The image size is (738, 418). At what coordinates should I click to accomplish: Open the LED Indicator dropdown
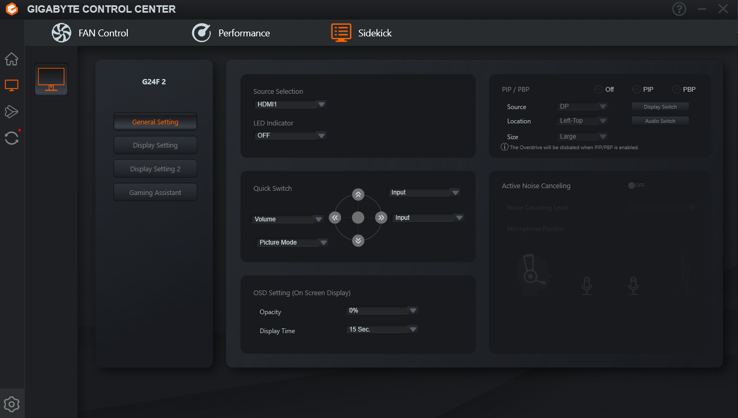(x=290, y=135)
